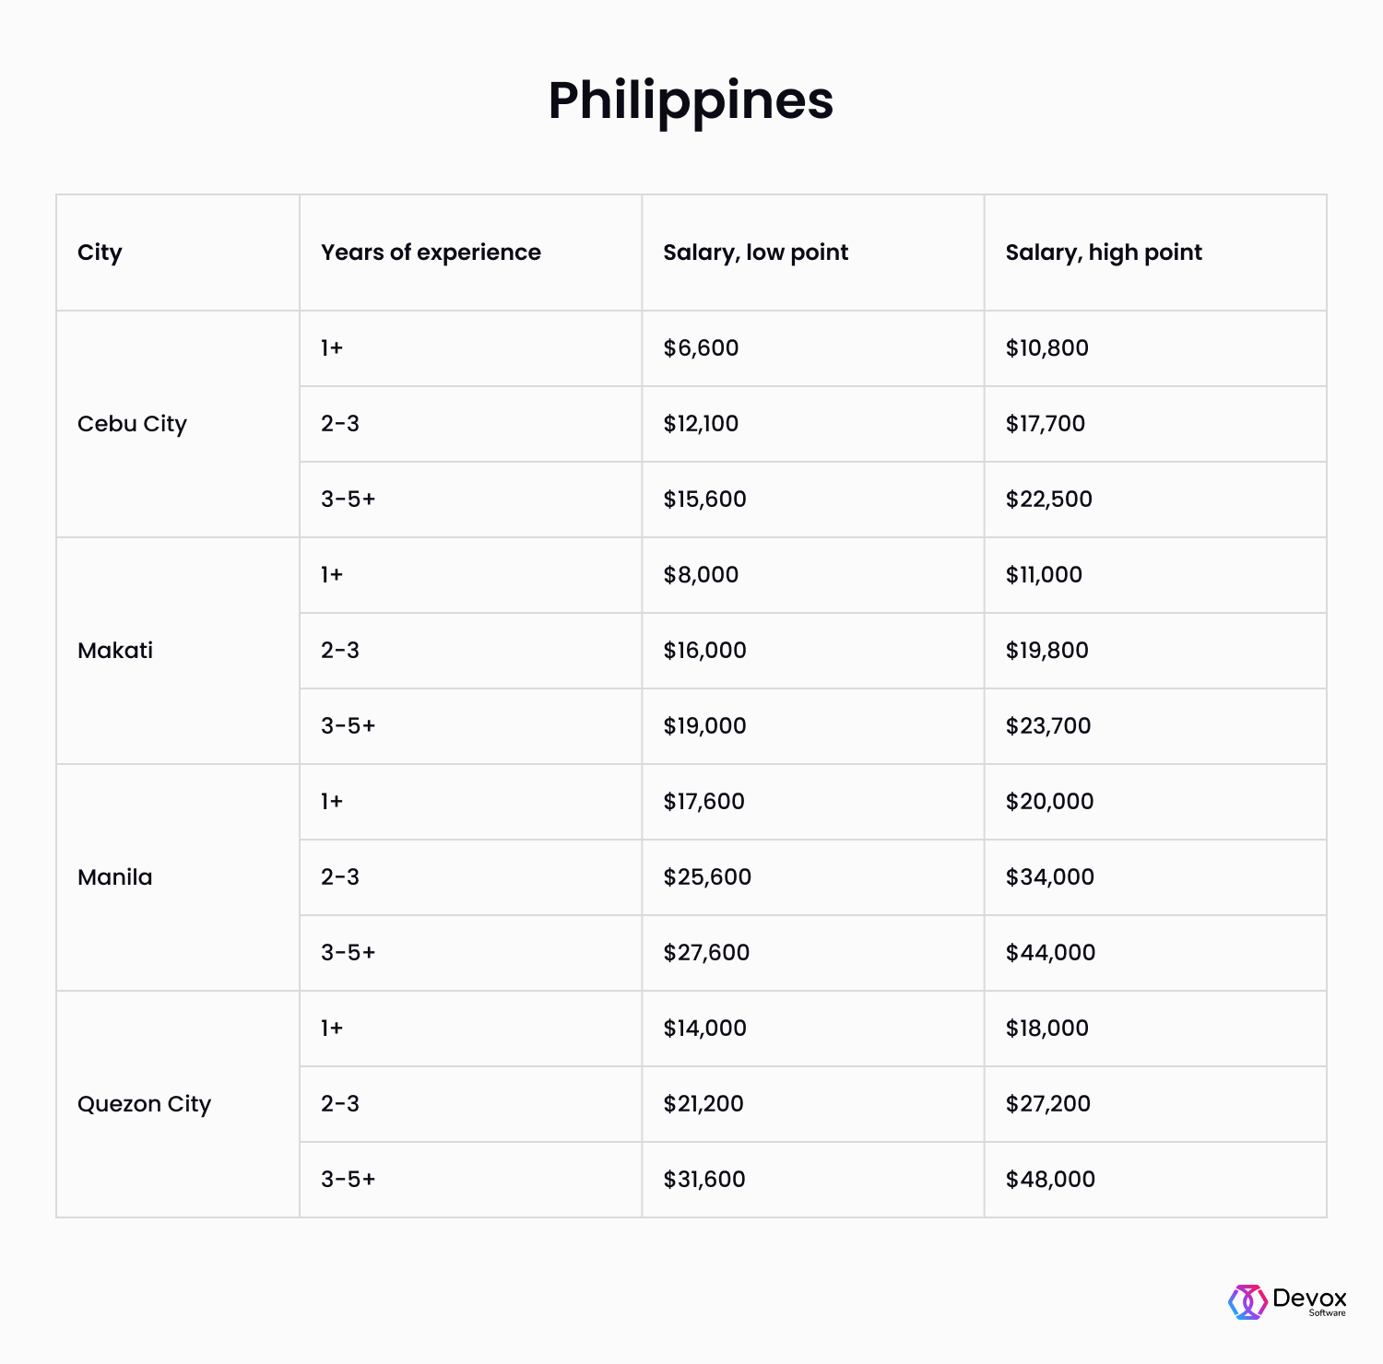
Task: Click the $25,600 low point cell
Action: 707,877
